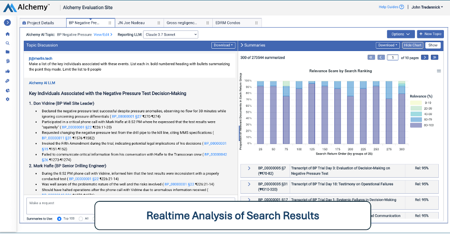Screen dimensions: 450x235
Task: Toggle the 60-79 relevance legend swatch
Action: tap(416, 119)
